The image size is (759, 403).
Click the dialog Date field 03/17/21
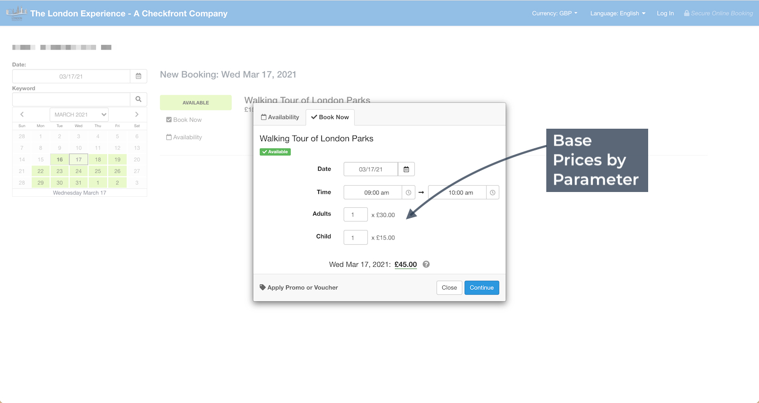(x=371, y=169)
